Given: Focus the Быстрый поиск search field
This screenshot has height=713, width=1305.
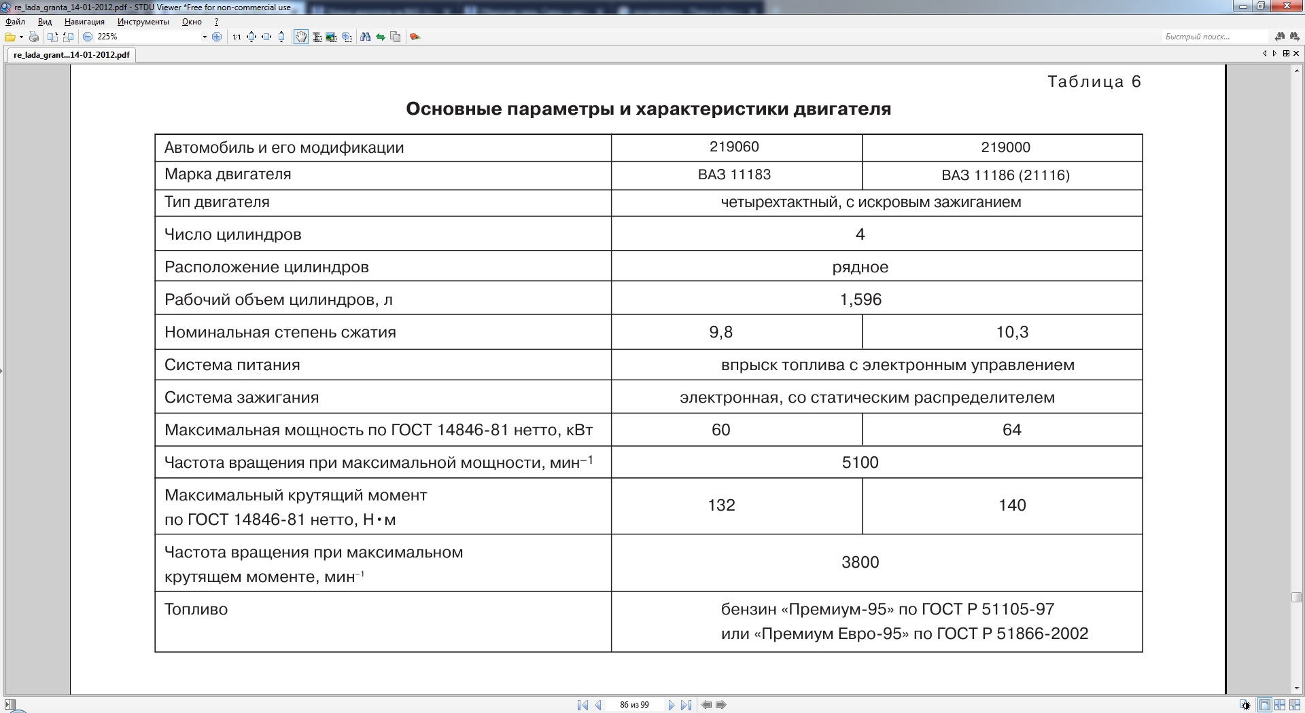Looking at the screenshot, I should coord(1215,37).
